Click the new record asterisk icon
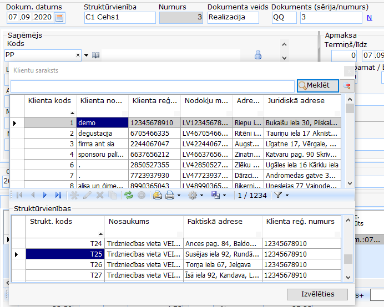 74,195
